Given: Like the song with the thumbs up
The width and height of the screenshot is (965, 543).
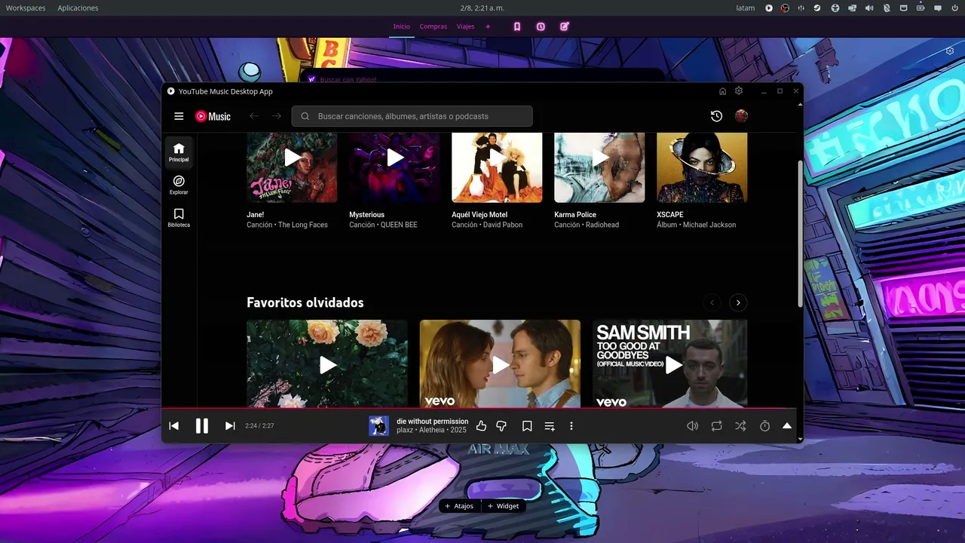Looking at the screenshot, I should click(481, 426).
